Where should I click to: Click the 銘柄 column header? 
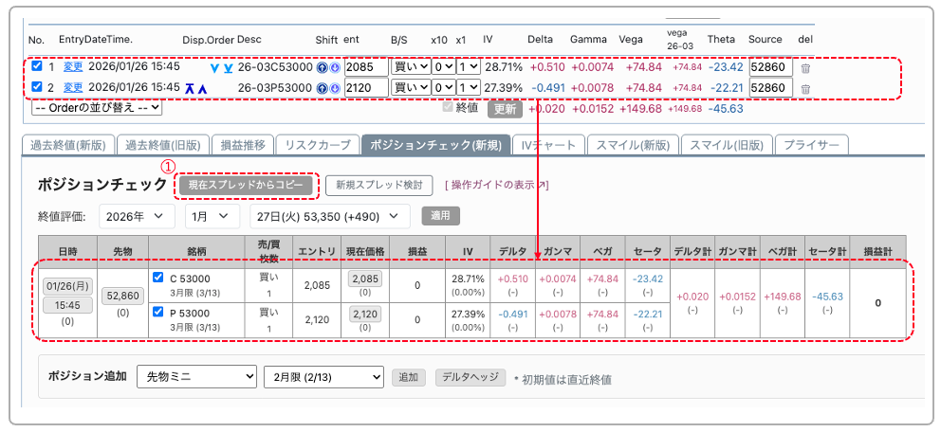(x=196, y=252)
